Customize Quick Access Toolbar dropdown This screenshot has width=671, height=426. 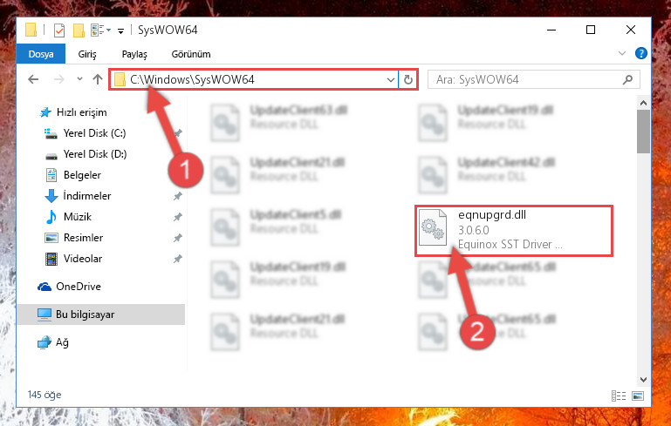click(x=120, y=30)
